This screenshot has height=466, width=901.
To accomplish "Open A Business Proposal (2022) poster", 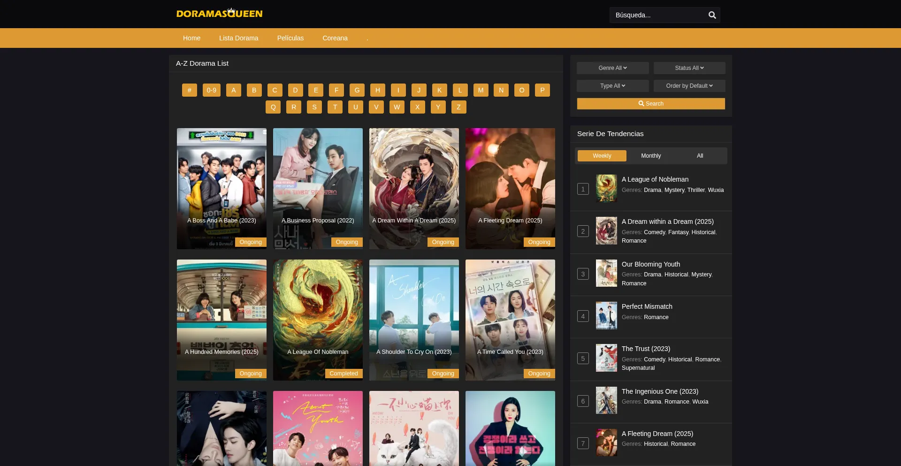I will pyautogui.click(x=318, y=189).
